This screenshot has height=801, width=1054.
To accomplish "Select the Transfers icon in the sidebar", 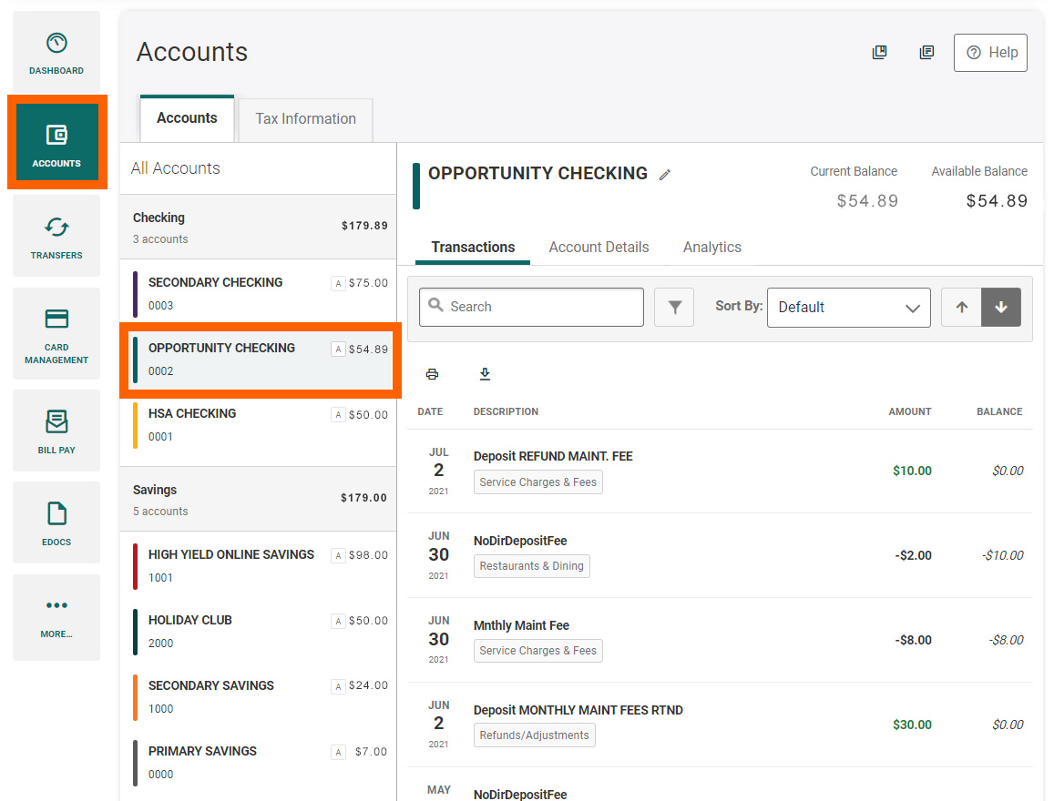I will (56, 235).
